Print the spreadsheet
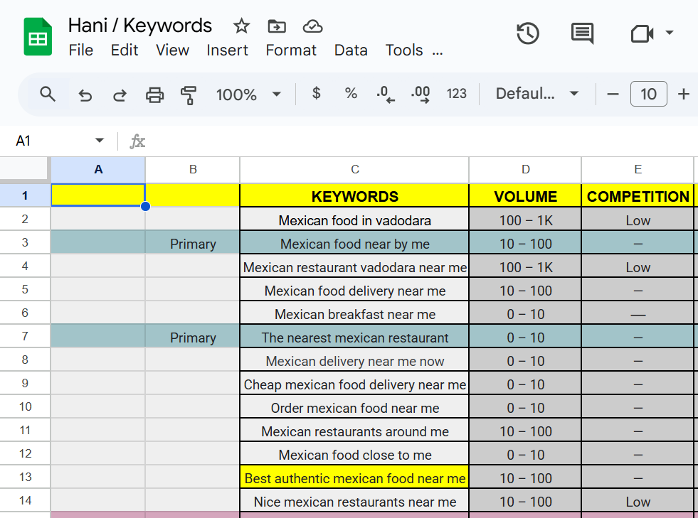698x518 pixels. click(155, 93)
